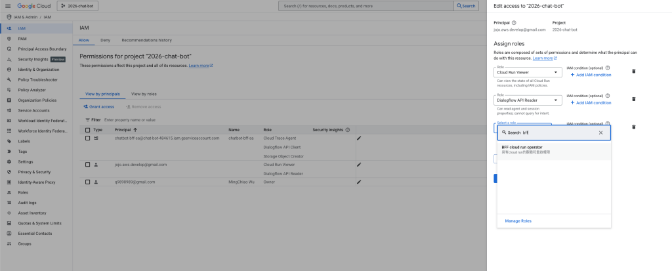Click the Remove access button

144,107
